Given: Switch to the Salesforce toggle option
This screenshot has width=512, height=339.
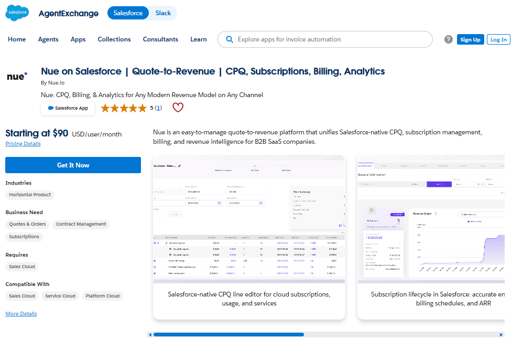Looking at the screenshot, I should (x=128, y=13).
